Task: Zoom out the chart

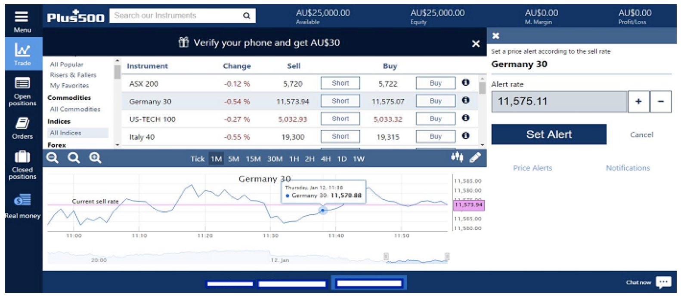Action: (53, 158)
